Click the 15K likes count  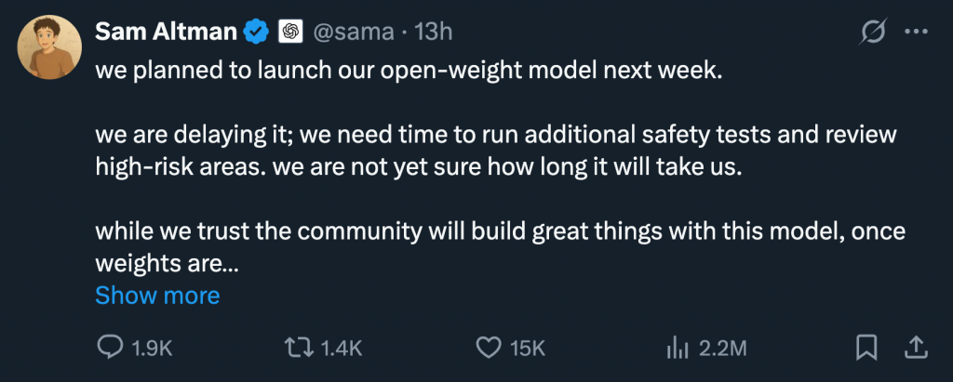pos(528,349)
